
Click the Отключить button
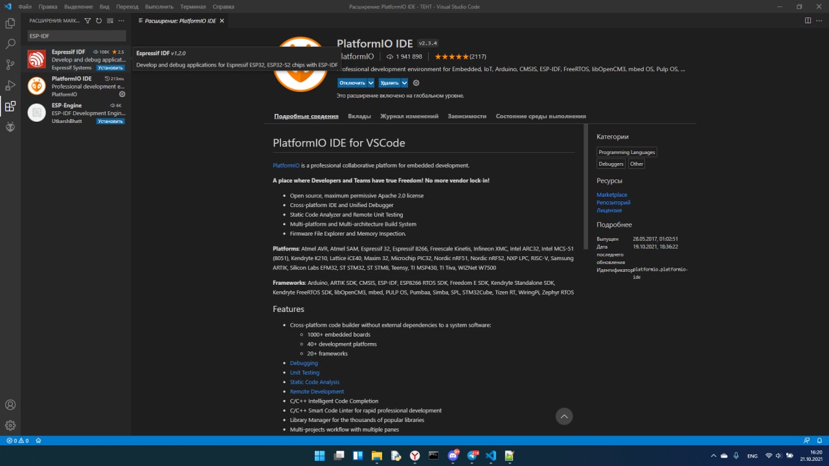tap(352, 83)
